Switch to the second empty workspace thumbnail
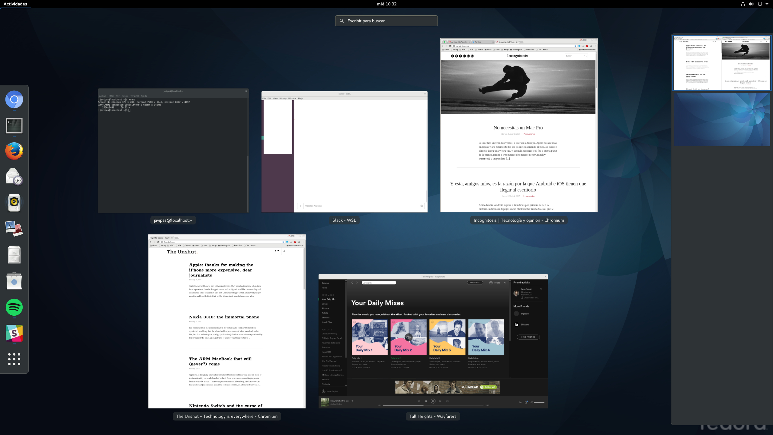Image resolution: width=773 pixels, height=435 pixels. point(722,120)
